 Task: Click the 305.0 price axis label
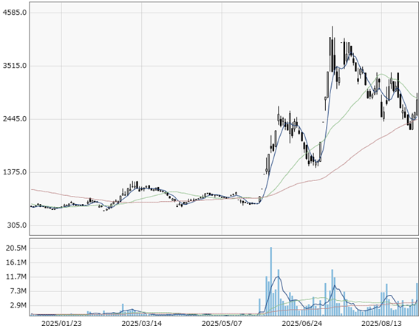tap(16, 225)
